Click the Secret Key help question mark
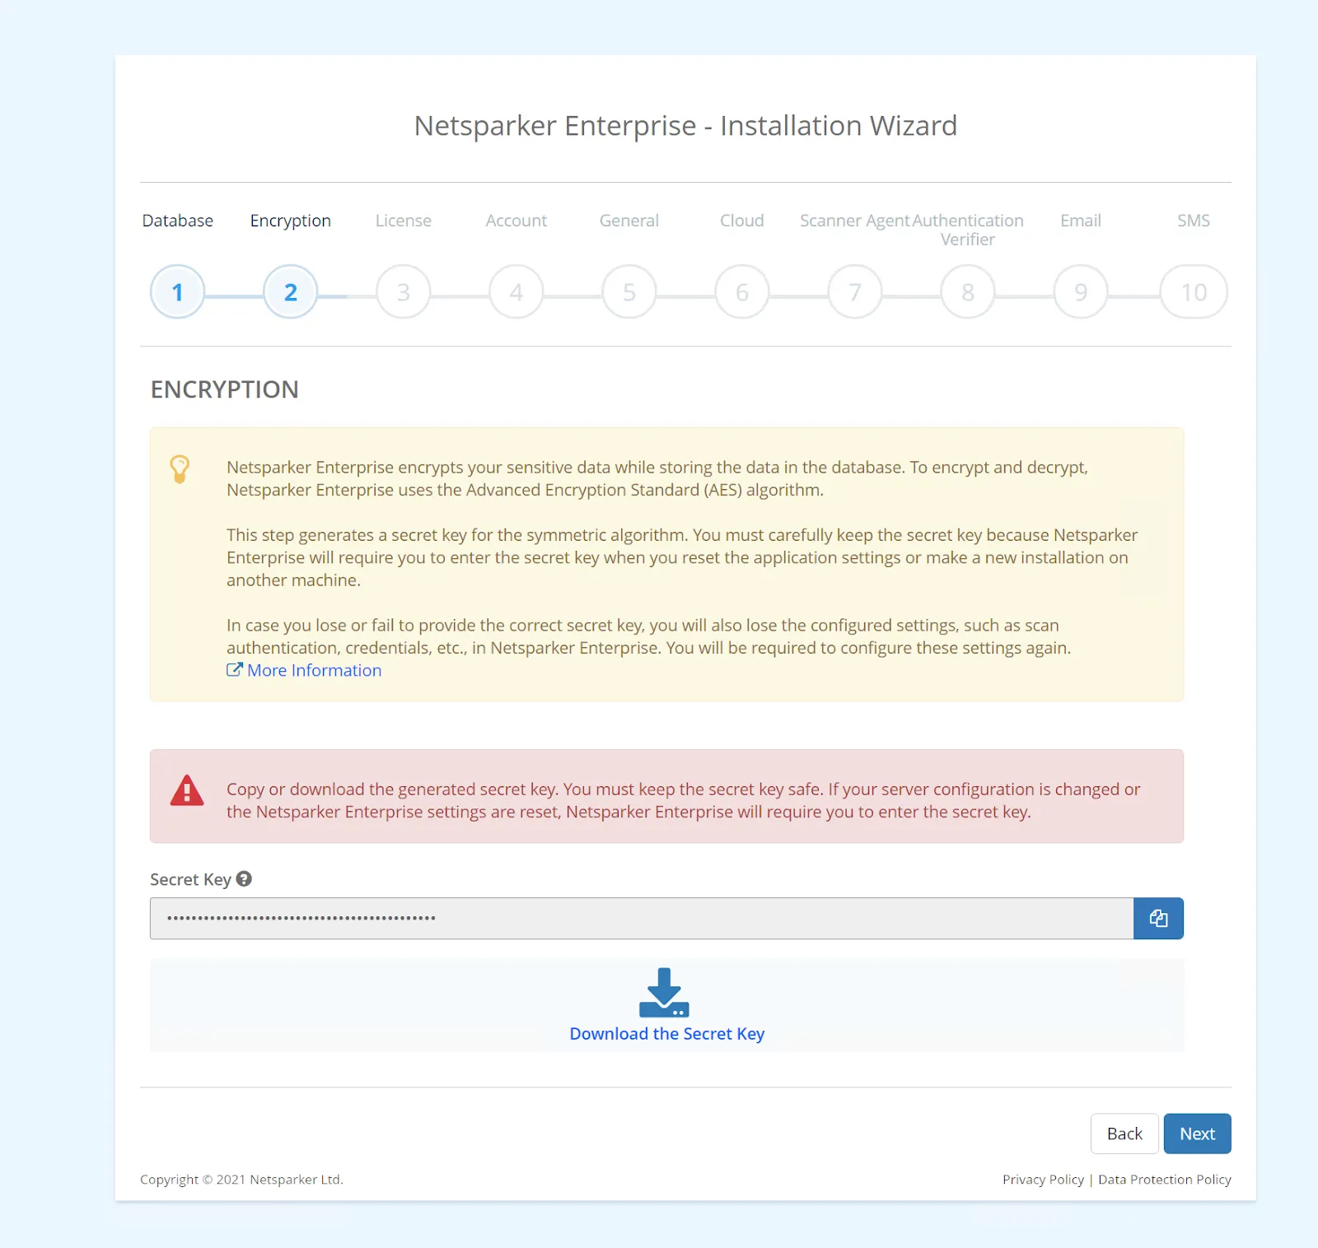The width and height of the screenshot is (1318, 1248). point(244,878)
